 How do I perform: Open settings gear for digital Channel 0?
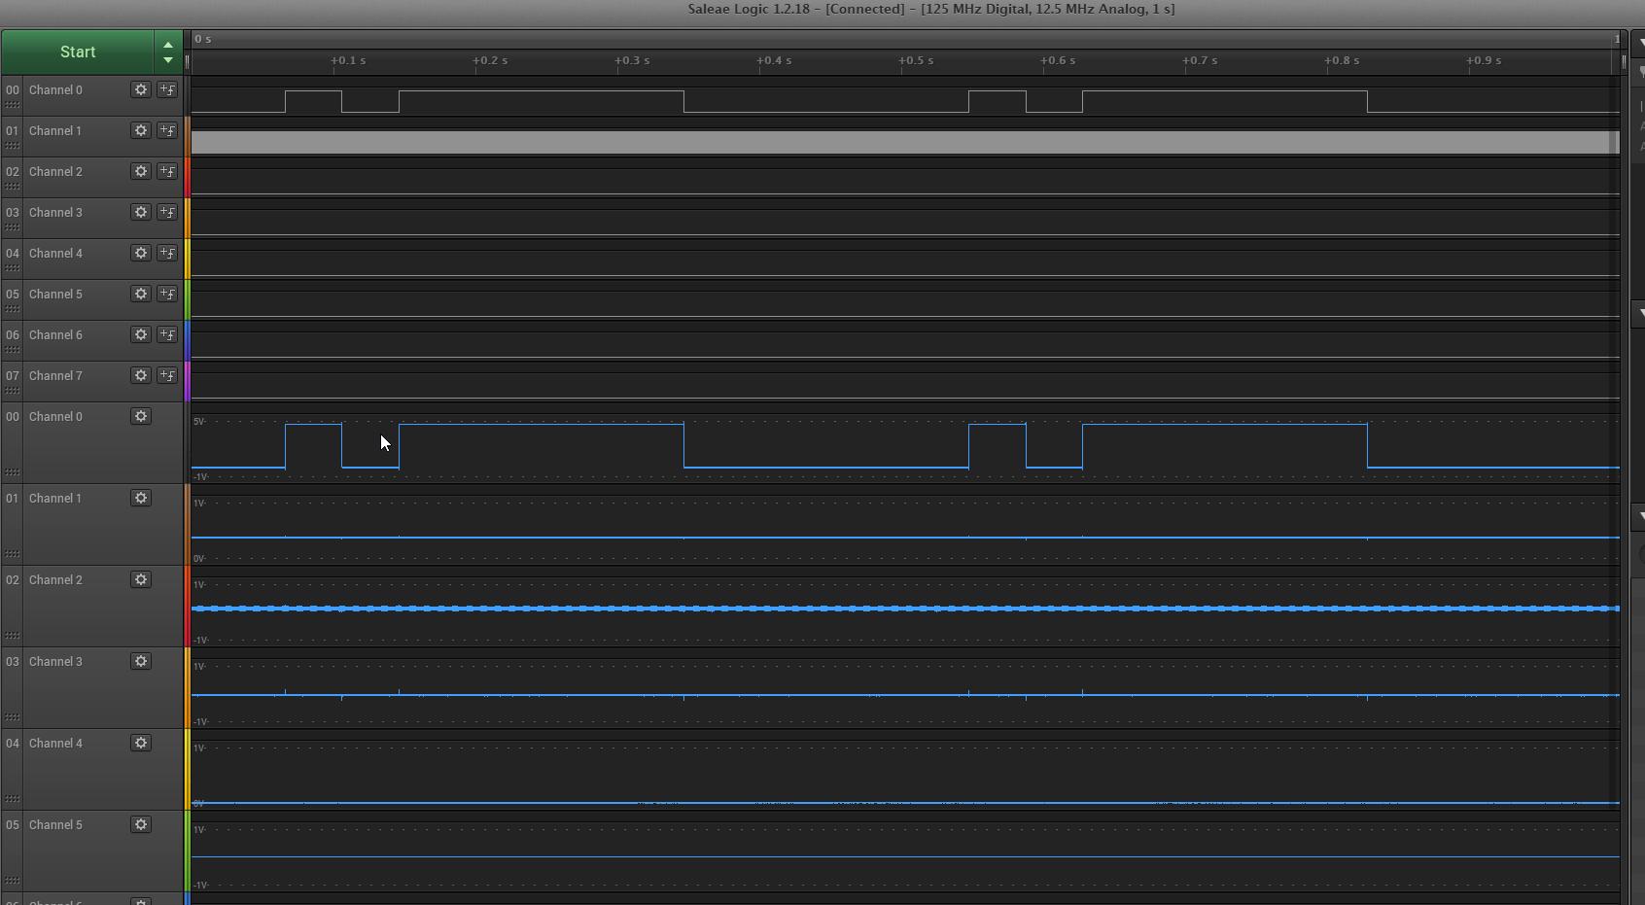141,89
